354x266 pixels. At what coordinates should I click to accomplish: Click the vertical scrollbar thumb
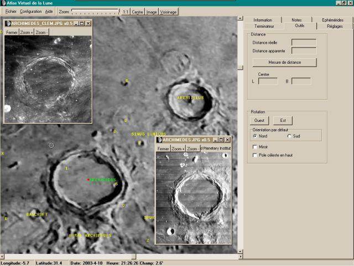click(240, 68)
